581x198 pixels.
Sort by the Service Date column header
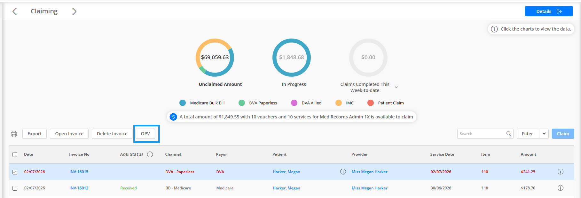(x=442, y=154)
